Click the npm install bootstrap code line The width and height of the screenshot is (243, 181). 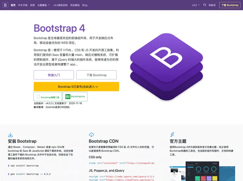click(23, 166)
